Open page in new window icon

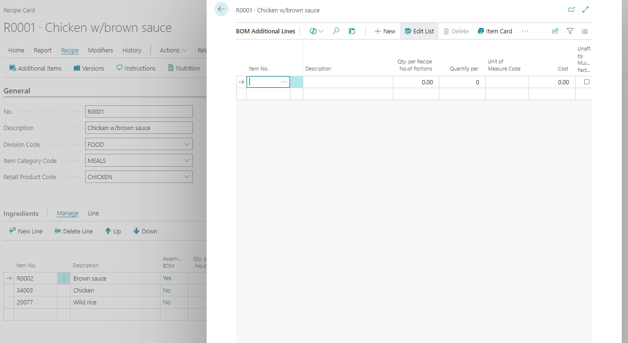[571, 10]
